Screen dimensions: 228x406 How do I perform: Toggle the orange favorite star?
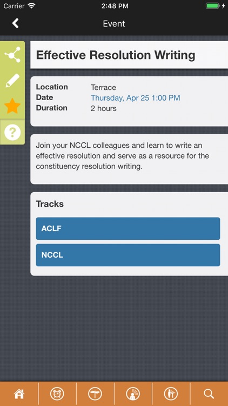click(x=12, y=106)
